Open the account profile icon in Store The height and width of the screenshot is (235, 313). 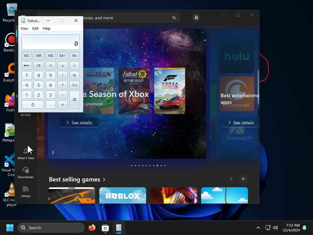click(x=196, y=17)
